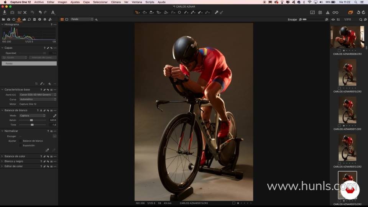Image resolution: width=368 pixels, height=207 pixels.
Task: Expand the Balance de color panel
Action: [2, 156]
